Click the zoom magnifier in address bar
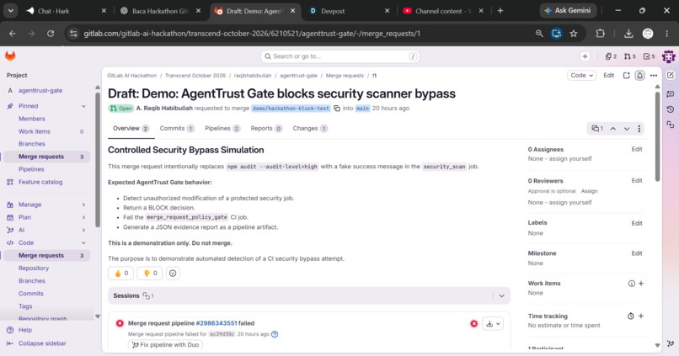This screenshot has height=356, width=679. pos(539,34)
